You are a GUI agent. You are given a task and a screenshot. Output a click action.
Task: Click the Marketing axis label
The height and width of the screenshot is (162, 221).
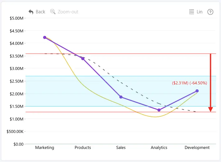point(44,147)
